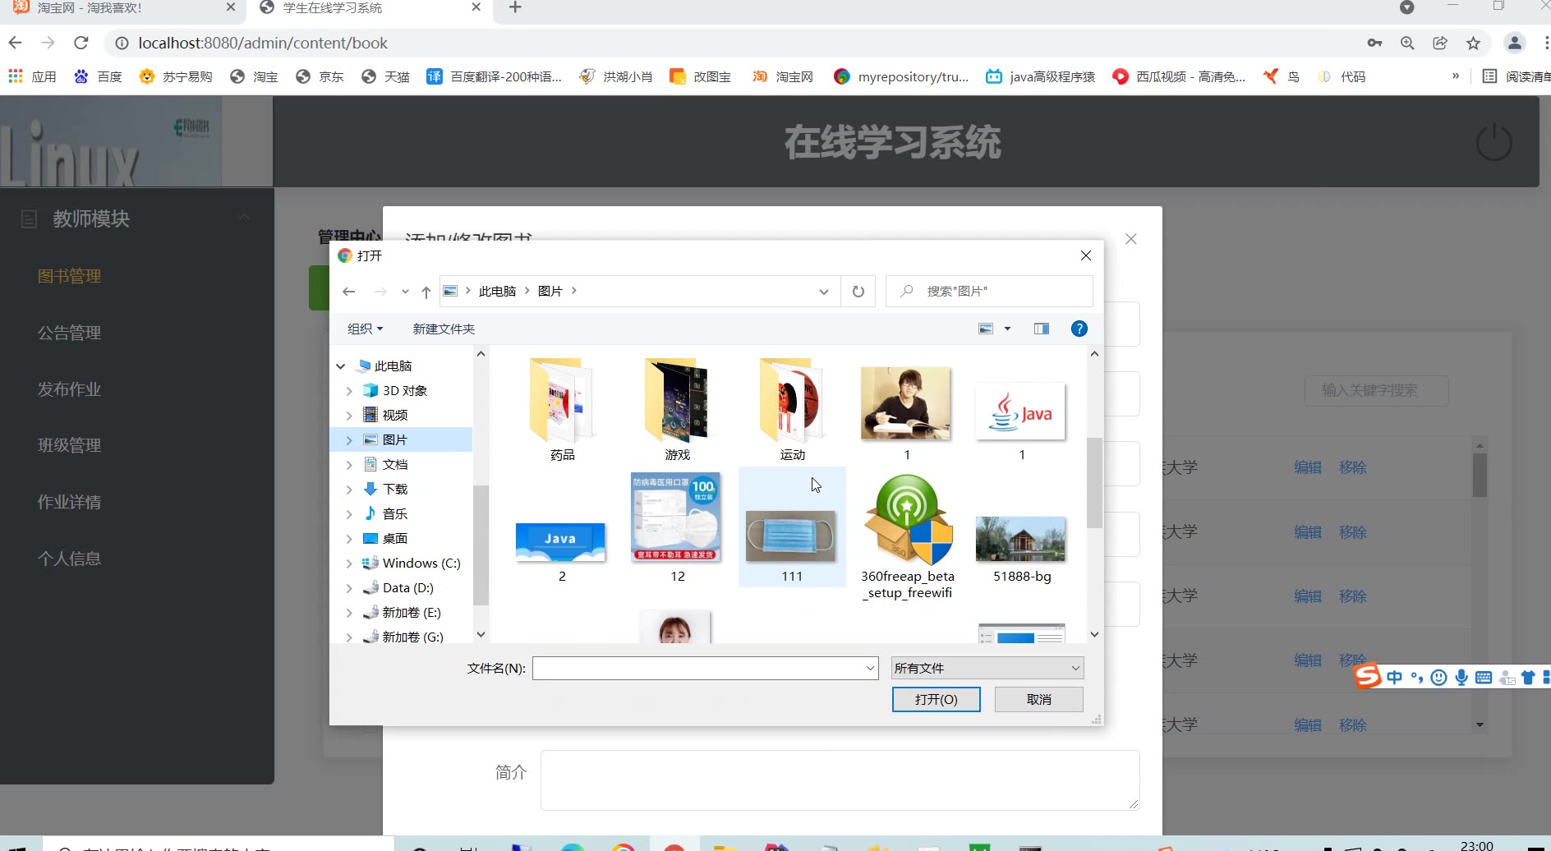The image size is (1551, 851).
Task: Select the 51888-bg image file
Action: 1021,549
